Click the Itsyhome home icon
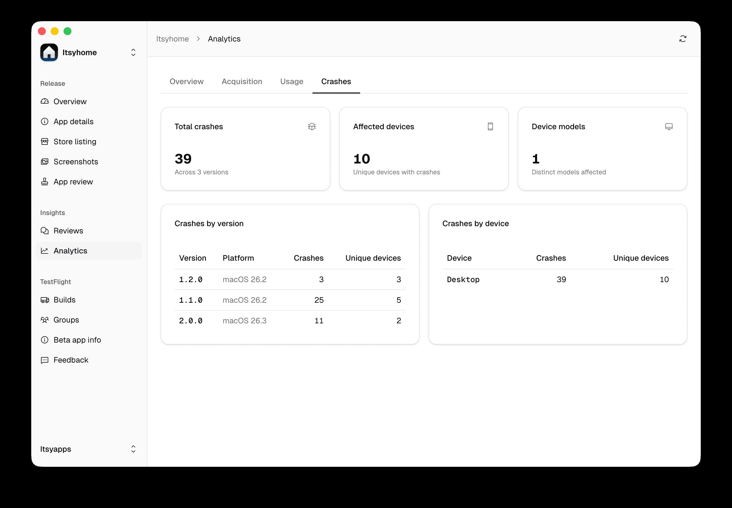This screenshot has height=508, width=732. [49, 52]
